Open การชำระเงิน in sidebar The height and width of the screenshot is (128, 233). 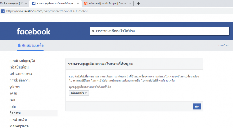(x=18, y=120)
